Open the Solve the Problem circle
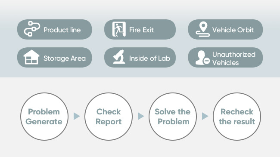Screen dimensions: 280x157 pos(173,117)
